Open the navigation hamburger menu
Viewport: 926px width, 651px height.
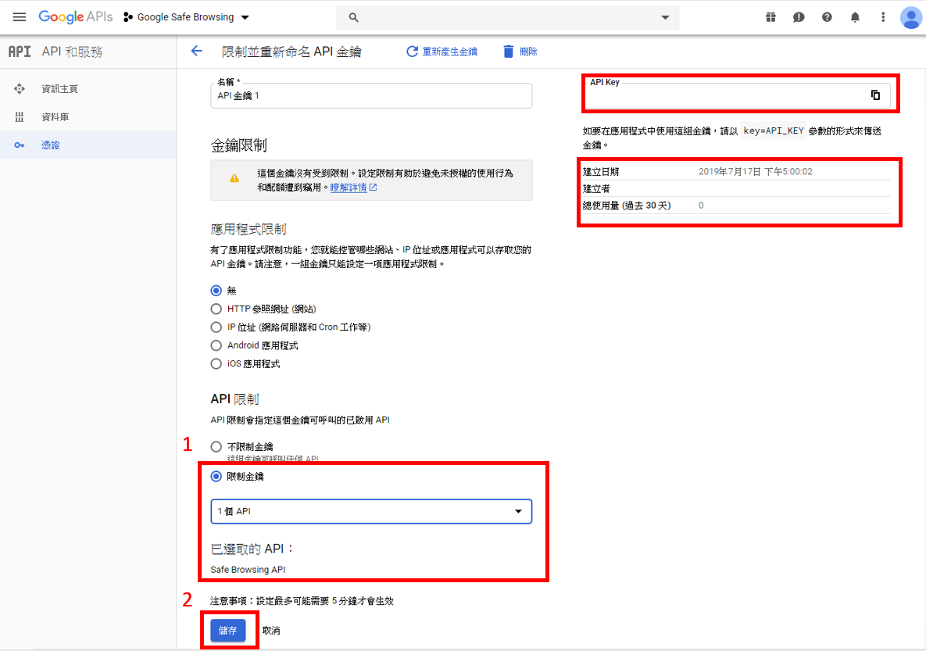point(19,16)
